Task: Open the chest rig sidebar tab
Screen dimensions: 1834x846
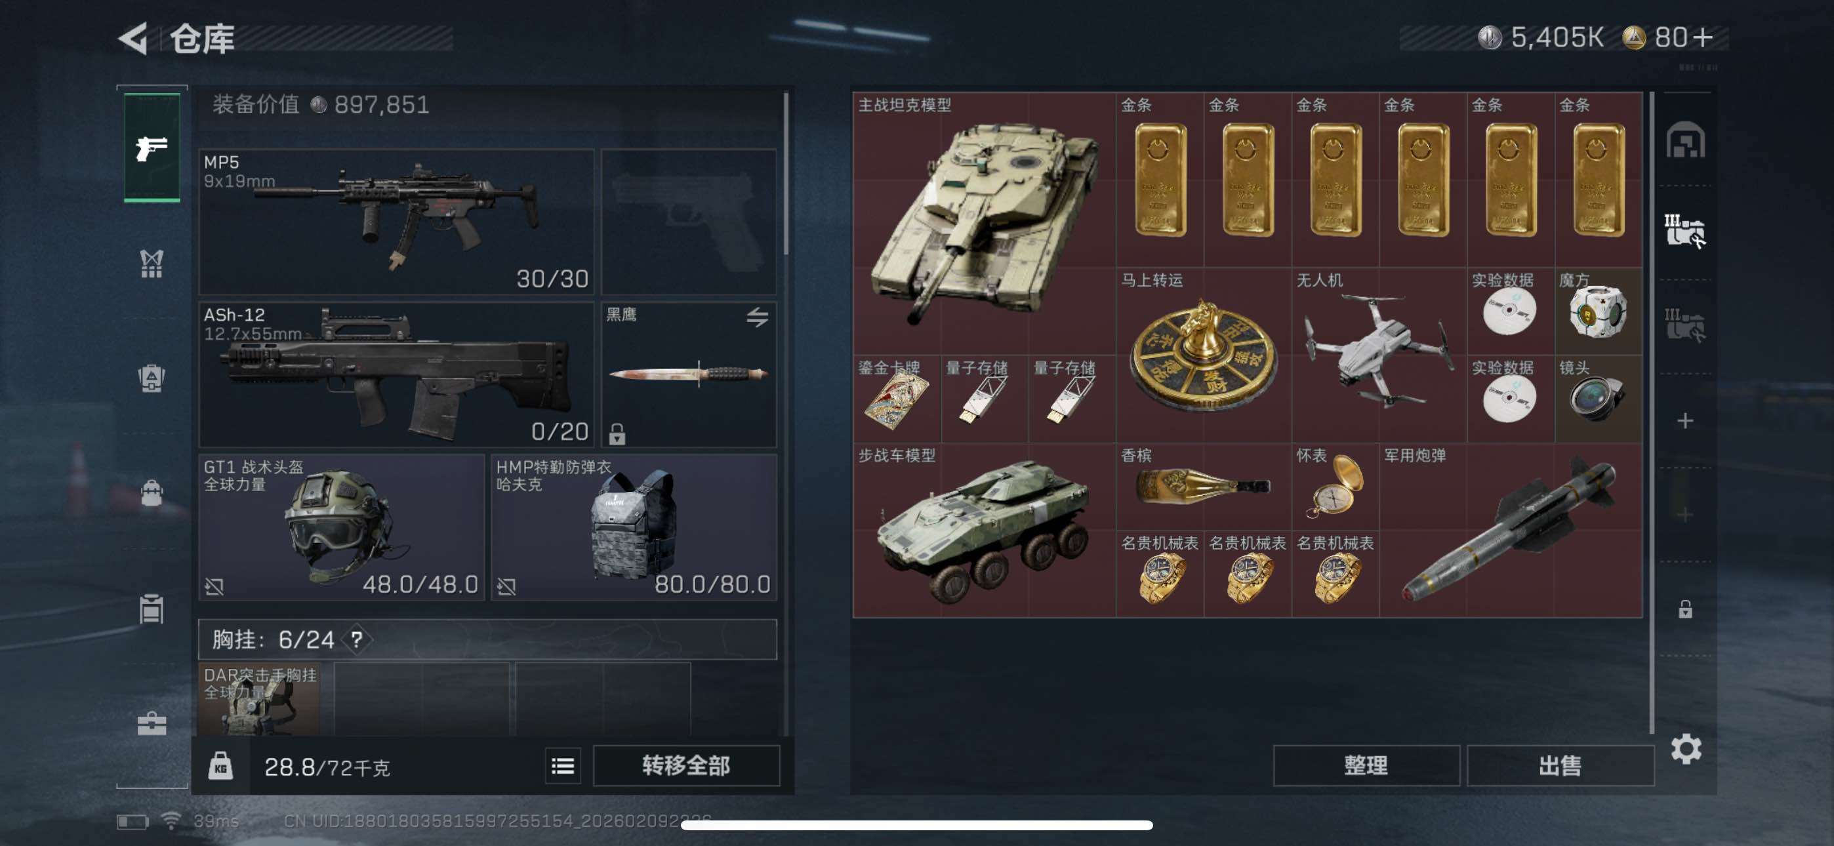Action: coord(152,264)
